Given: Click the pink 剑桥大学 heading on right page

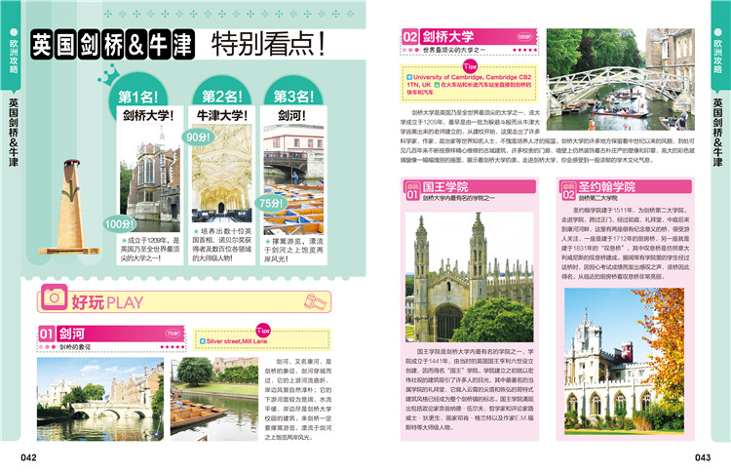Looking at the screenshot, I should [x=448, y=36].
